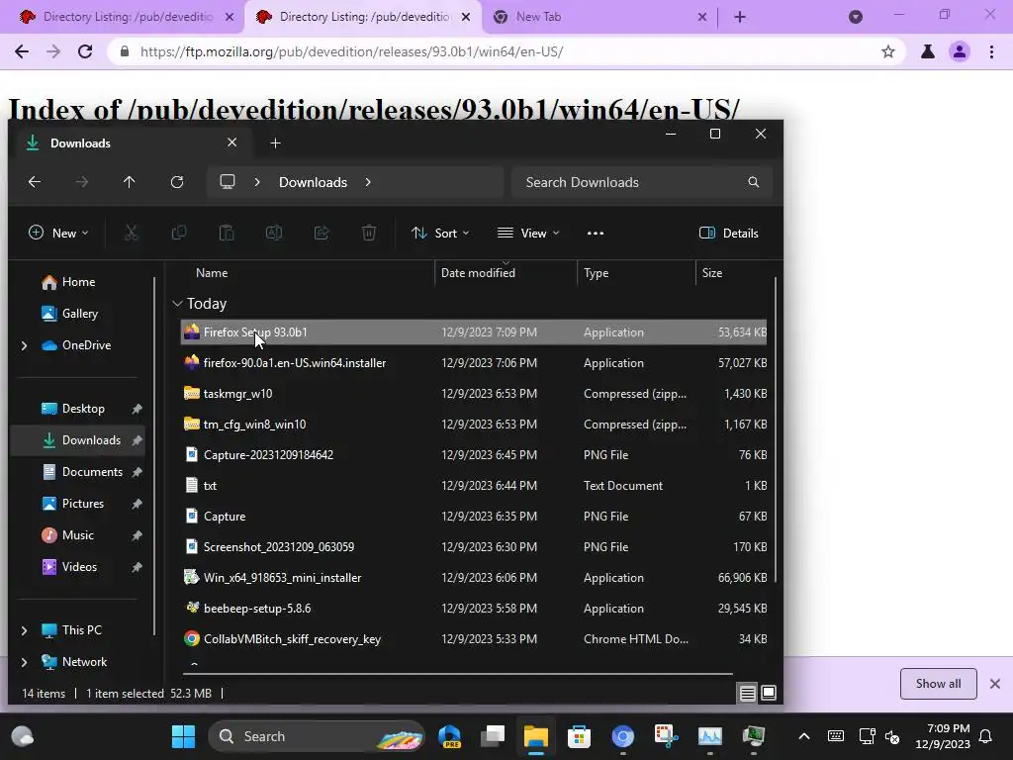Screen dimensions: 1013x760
Task: Click the Share icon in Explorer toolbar
Action: [x=322, y=233]
